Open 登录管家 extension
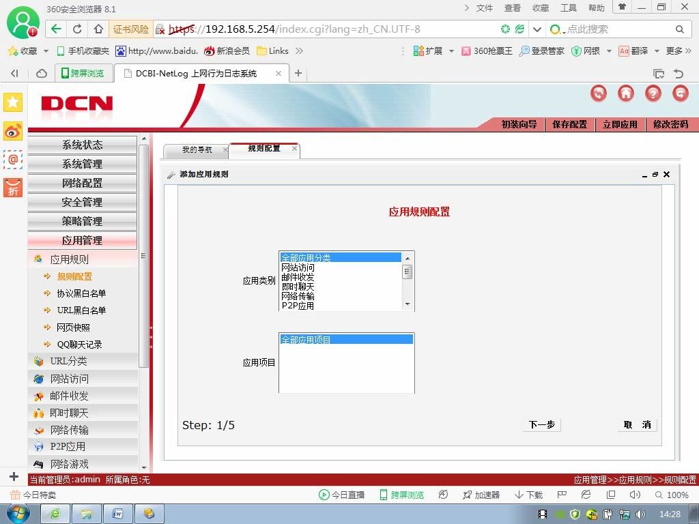Image resolution: width=699 pixels, height=524 pixels. tap(541, 50)
